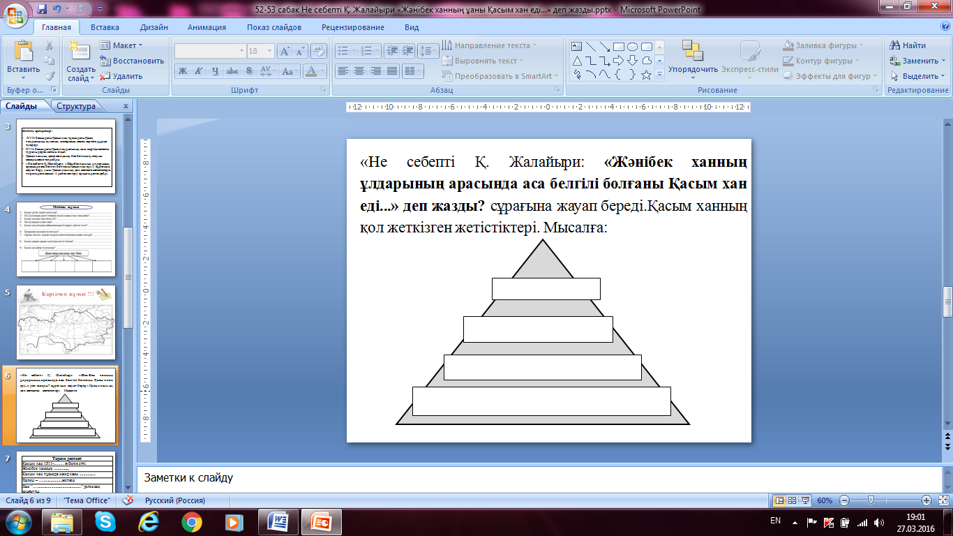Viewport: 953px width, 536px height.
Task: Open the spell check icon in status bar
Action: click(x=128, y=500)
